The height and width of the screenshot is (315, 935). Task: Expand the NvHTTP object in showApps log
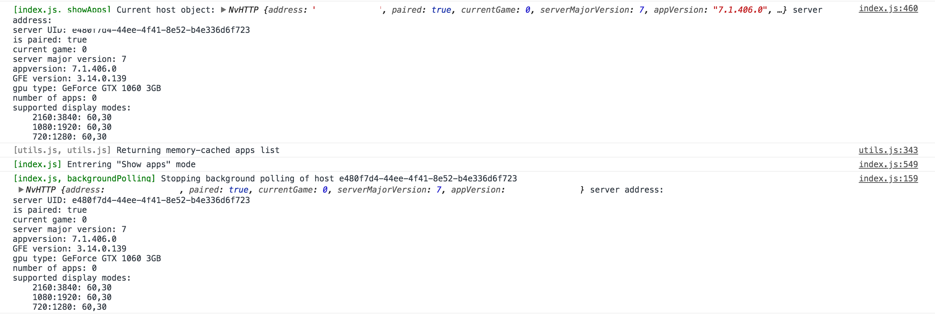point(223,10)
